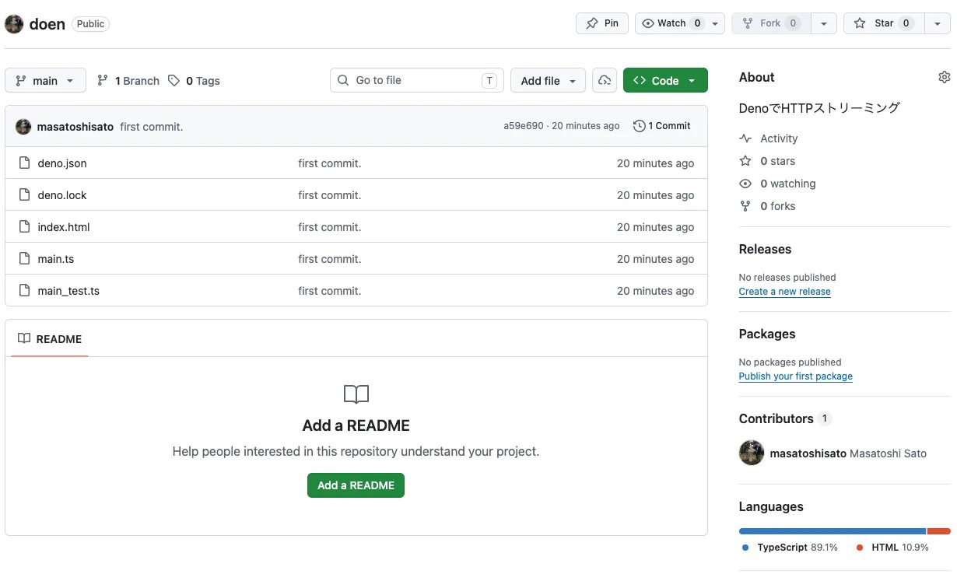
Task: Click the cloud upload icon button
Action: (605, 80)
